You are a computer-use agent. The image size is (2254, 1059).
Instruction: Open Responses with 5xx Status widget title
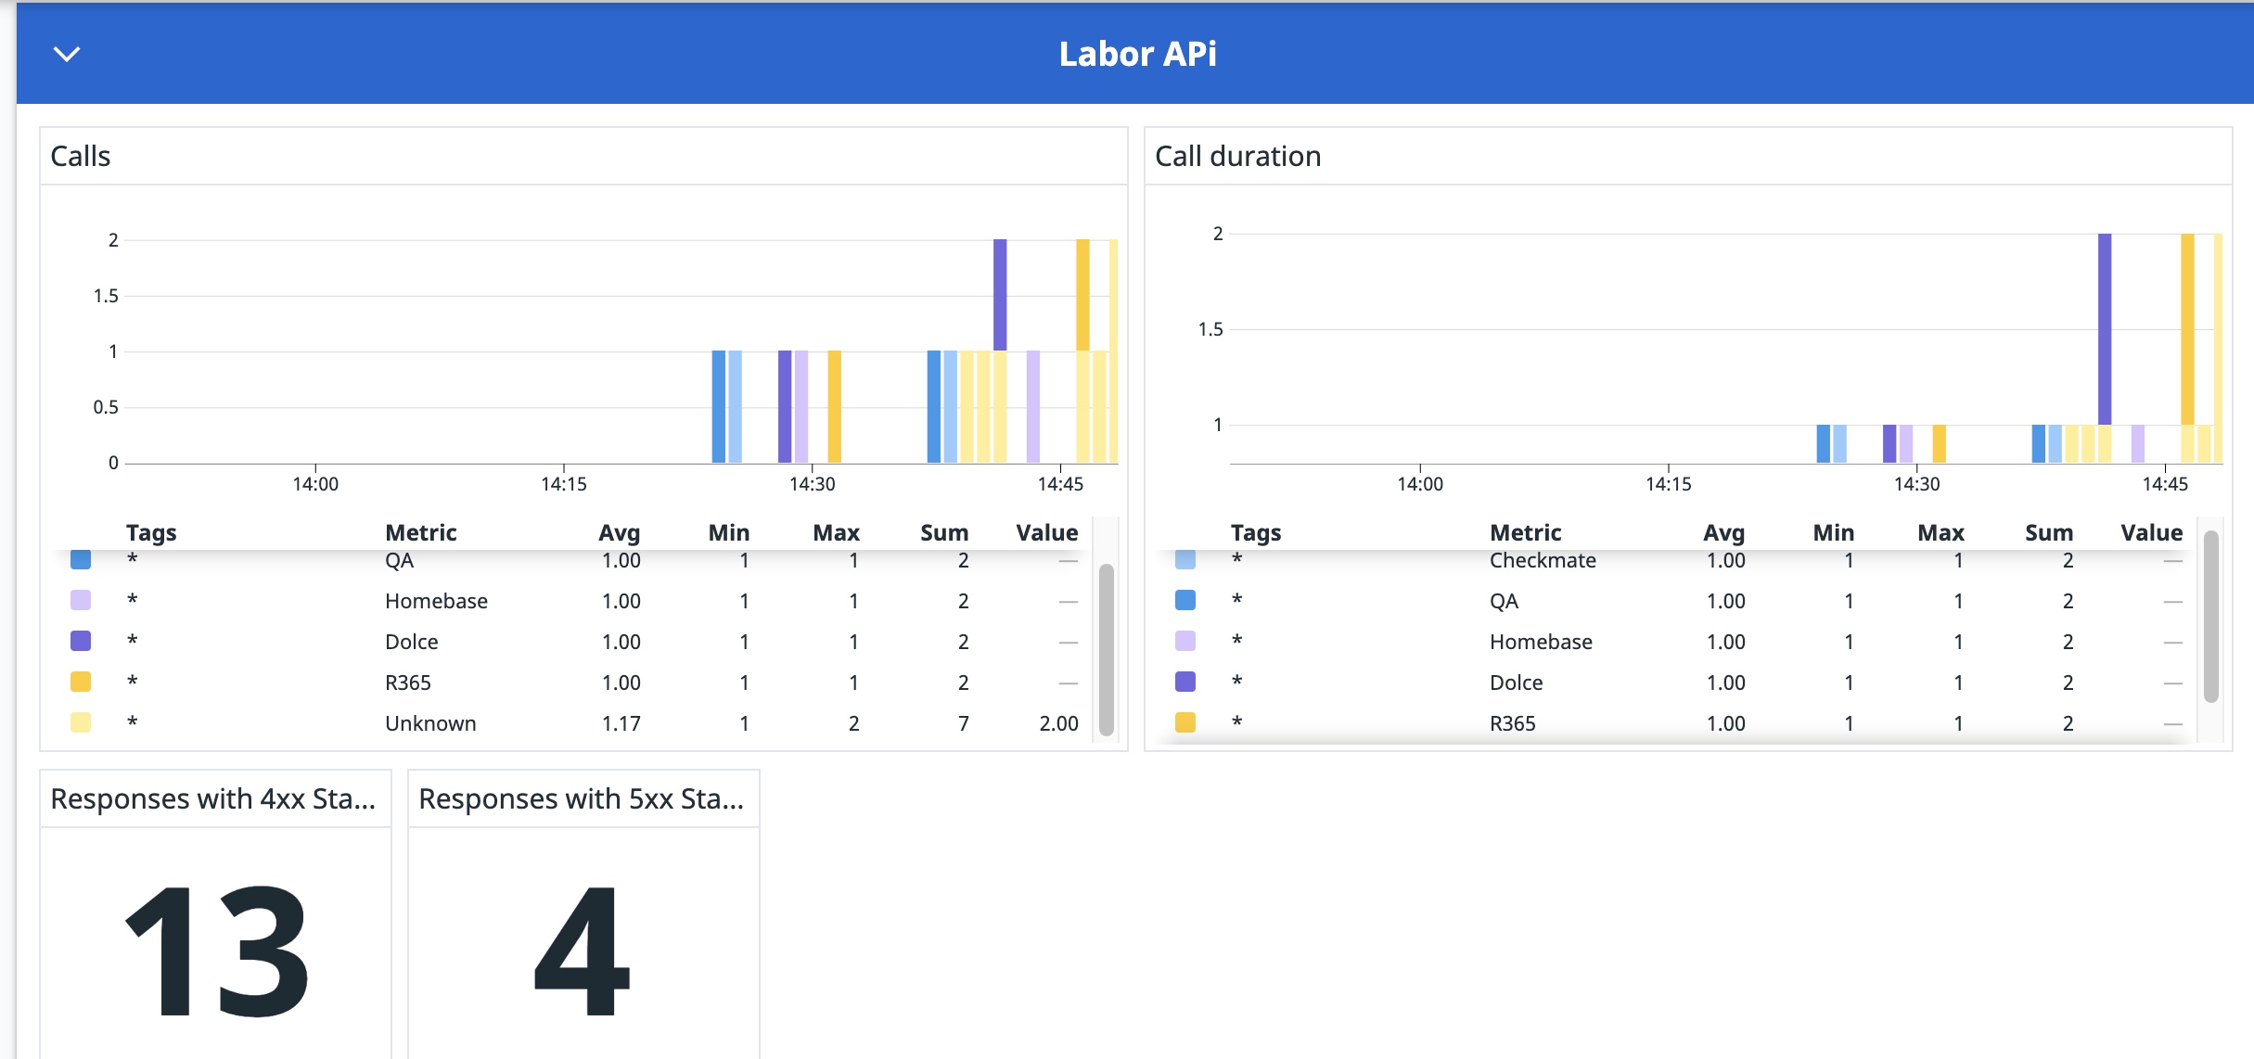pyautogui.click(x=582, y=798)
